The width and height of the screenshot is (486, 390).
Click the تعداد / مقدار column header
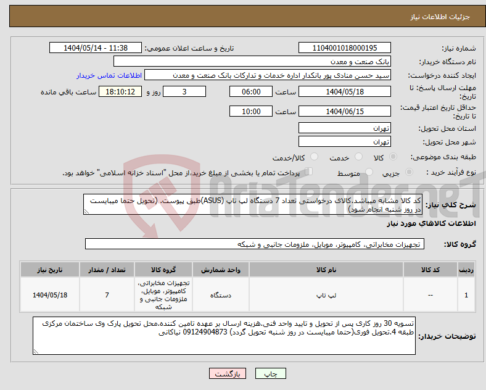pyautogui.click(x=107, y=270)
